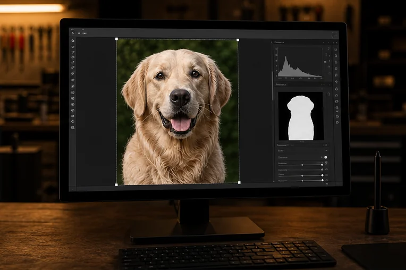Collapse the mask preview panel header
Screen dimensions: 406x270
point(329,85)
